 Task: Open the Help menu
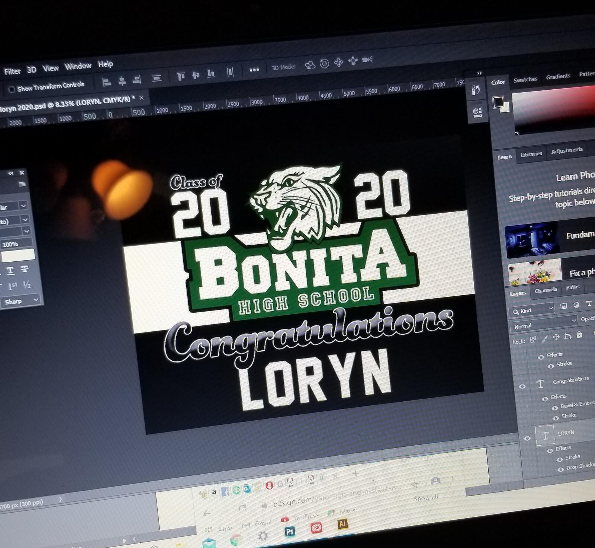click(x=105, y=64)
